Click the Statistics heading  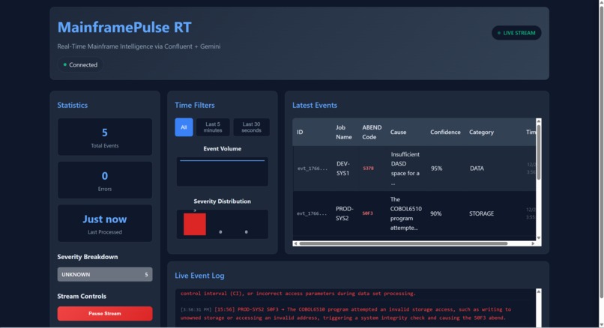73,105
